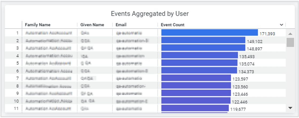
Task: Click row number 8 in the table
Action: tap(17, 86)
